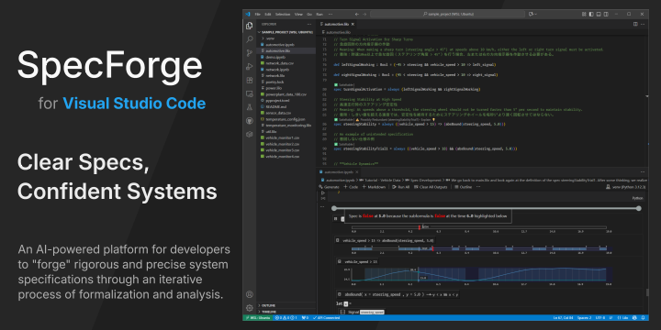Click errors and warnings status indicator
Image resolution: width=661 pixels, height=330 pixels.
pos(286,317)
